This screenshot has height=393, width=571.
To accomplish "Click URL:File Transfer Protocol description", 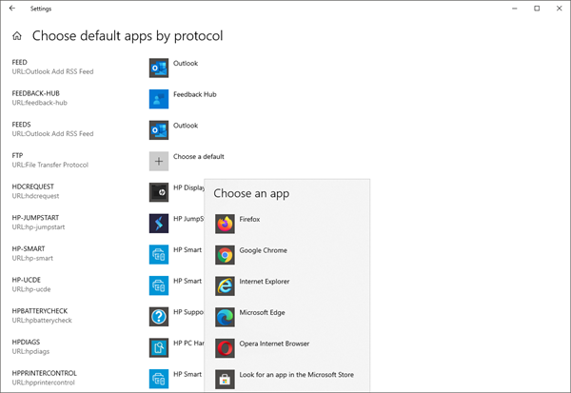I will 49,165.
